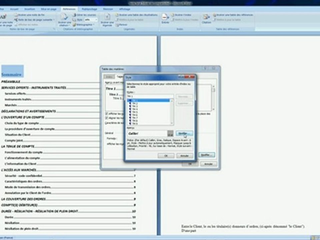
Task: Click Résiliation de plein droit entry
Action: click(22, 229)
